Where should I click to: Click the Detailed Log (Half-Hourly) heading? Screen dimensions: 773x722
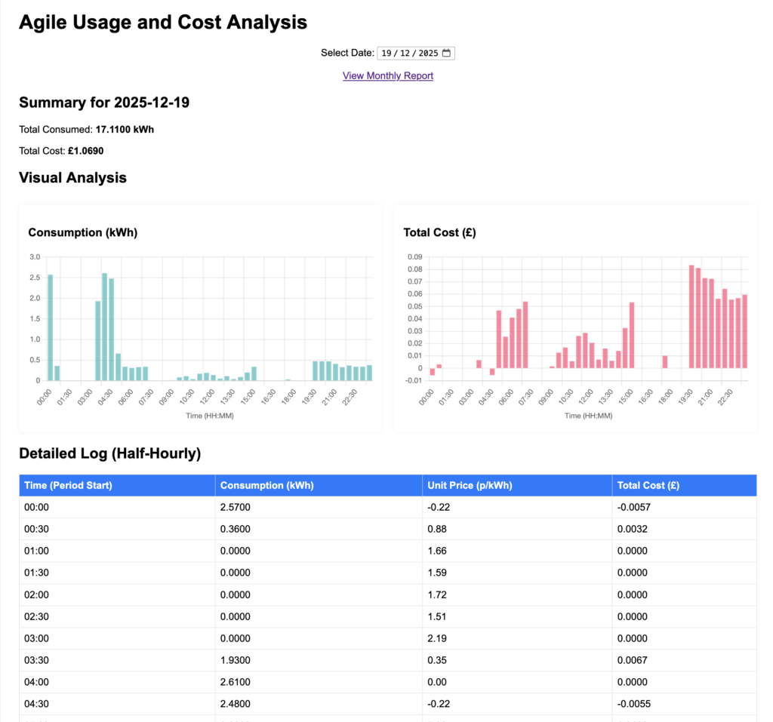coord(109,453)
